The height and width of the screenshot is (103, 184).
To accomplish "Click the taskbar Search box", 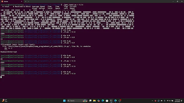I will pyautogui.click(x=77, y=101).
